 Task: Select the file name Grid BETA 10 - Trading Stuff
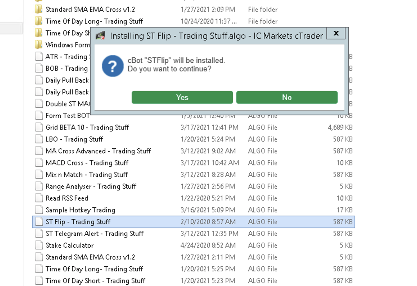click(87, 128)
